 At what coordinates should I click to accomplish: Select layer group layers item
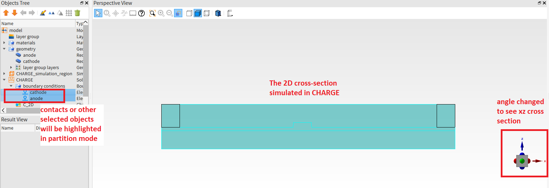[41, 67]
